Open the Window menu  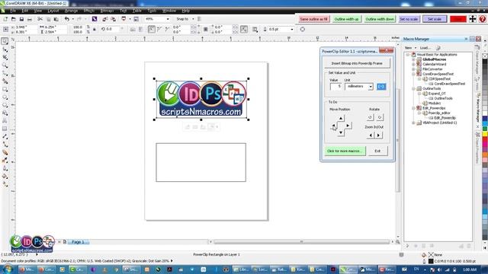169,11
